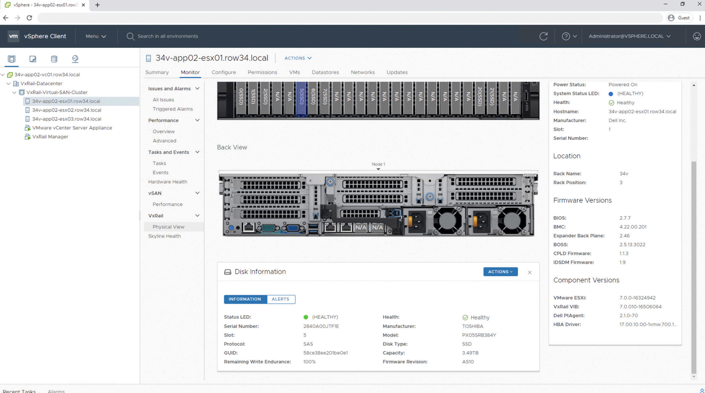This screenshot has width=705, height=393.
Task: Click the blue ACTIONS button for disk
Action: click(500, 272)
